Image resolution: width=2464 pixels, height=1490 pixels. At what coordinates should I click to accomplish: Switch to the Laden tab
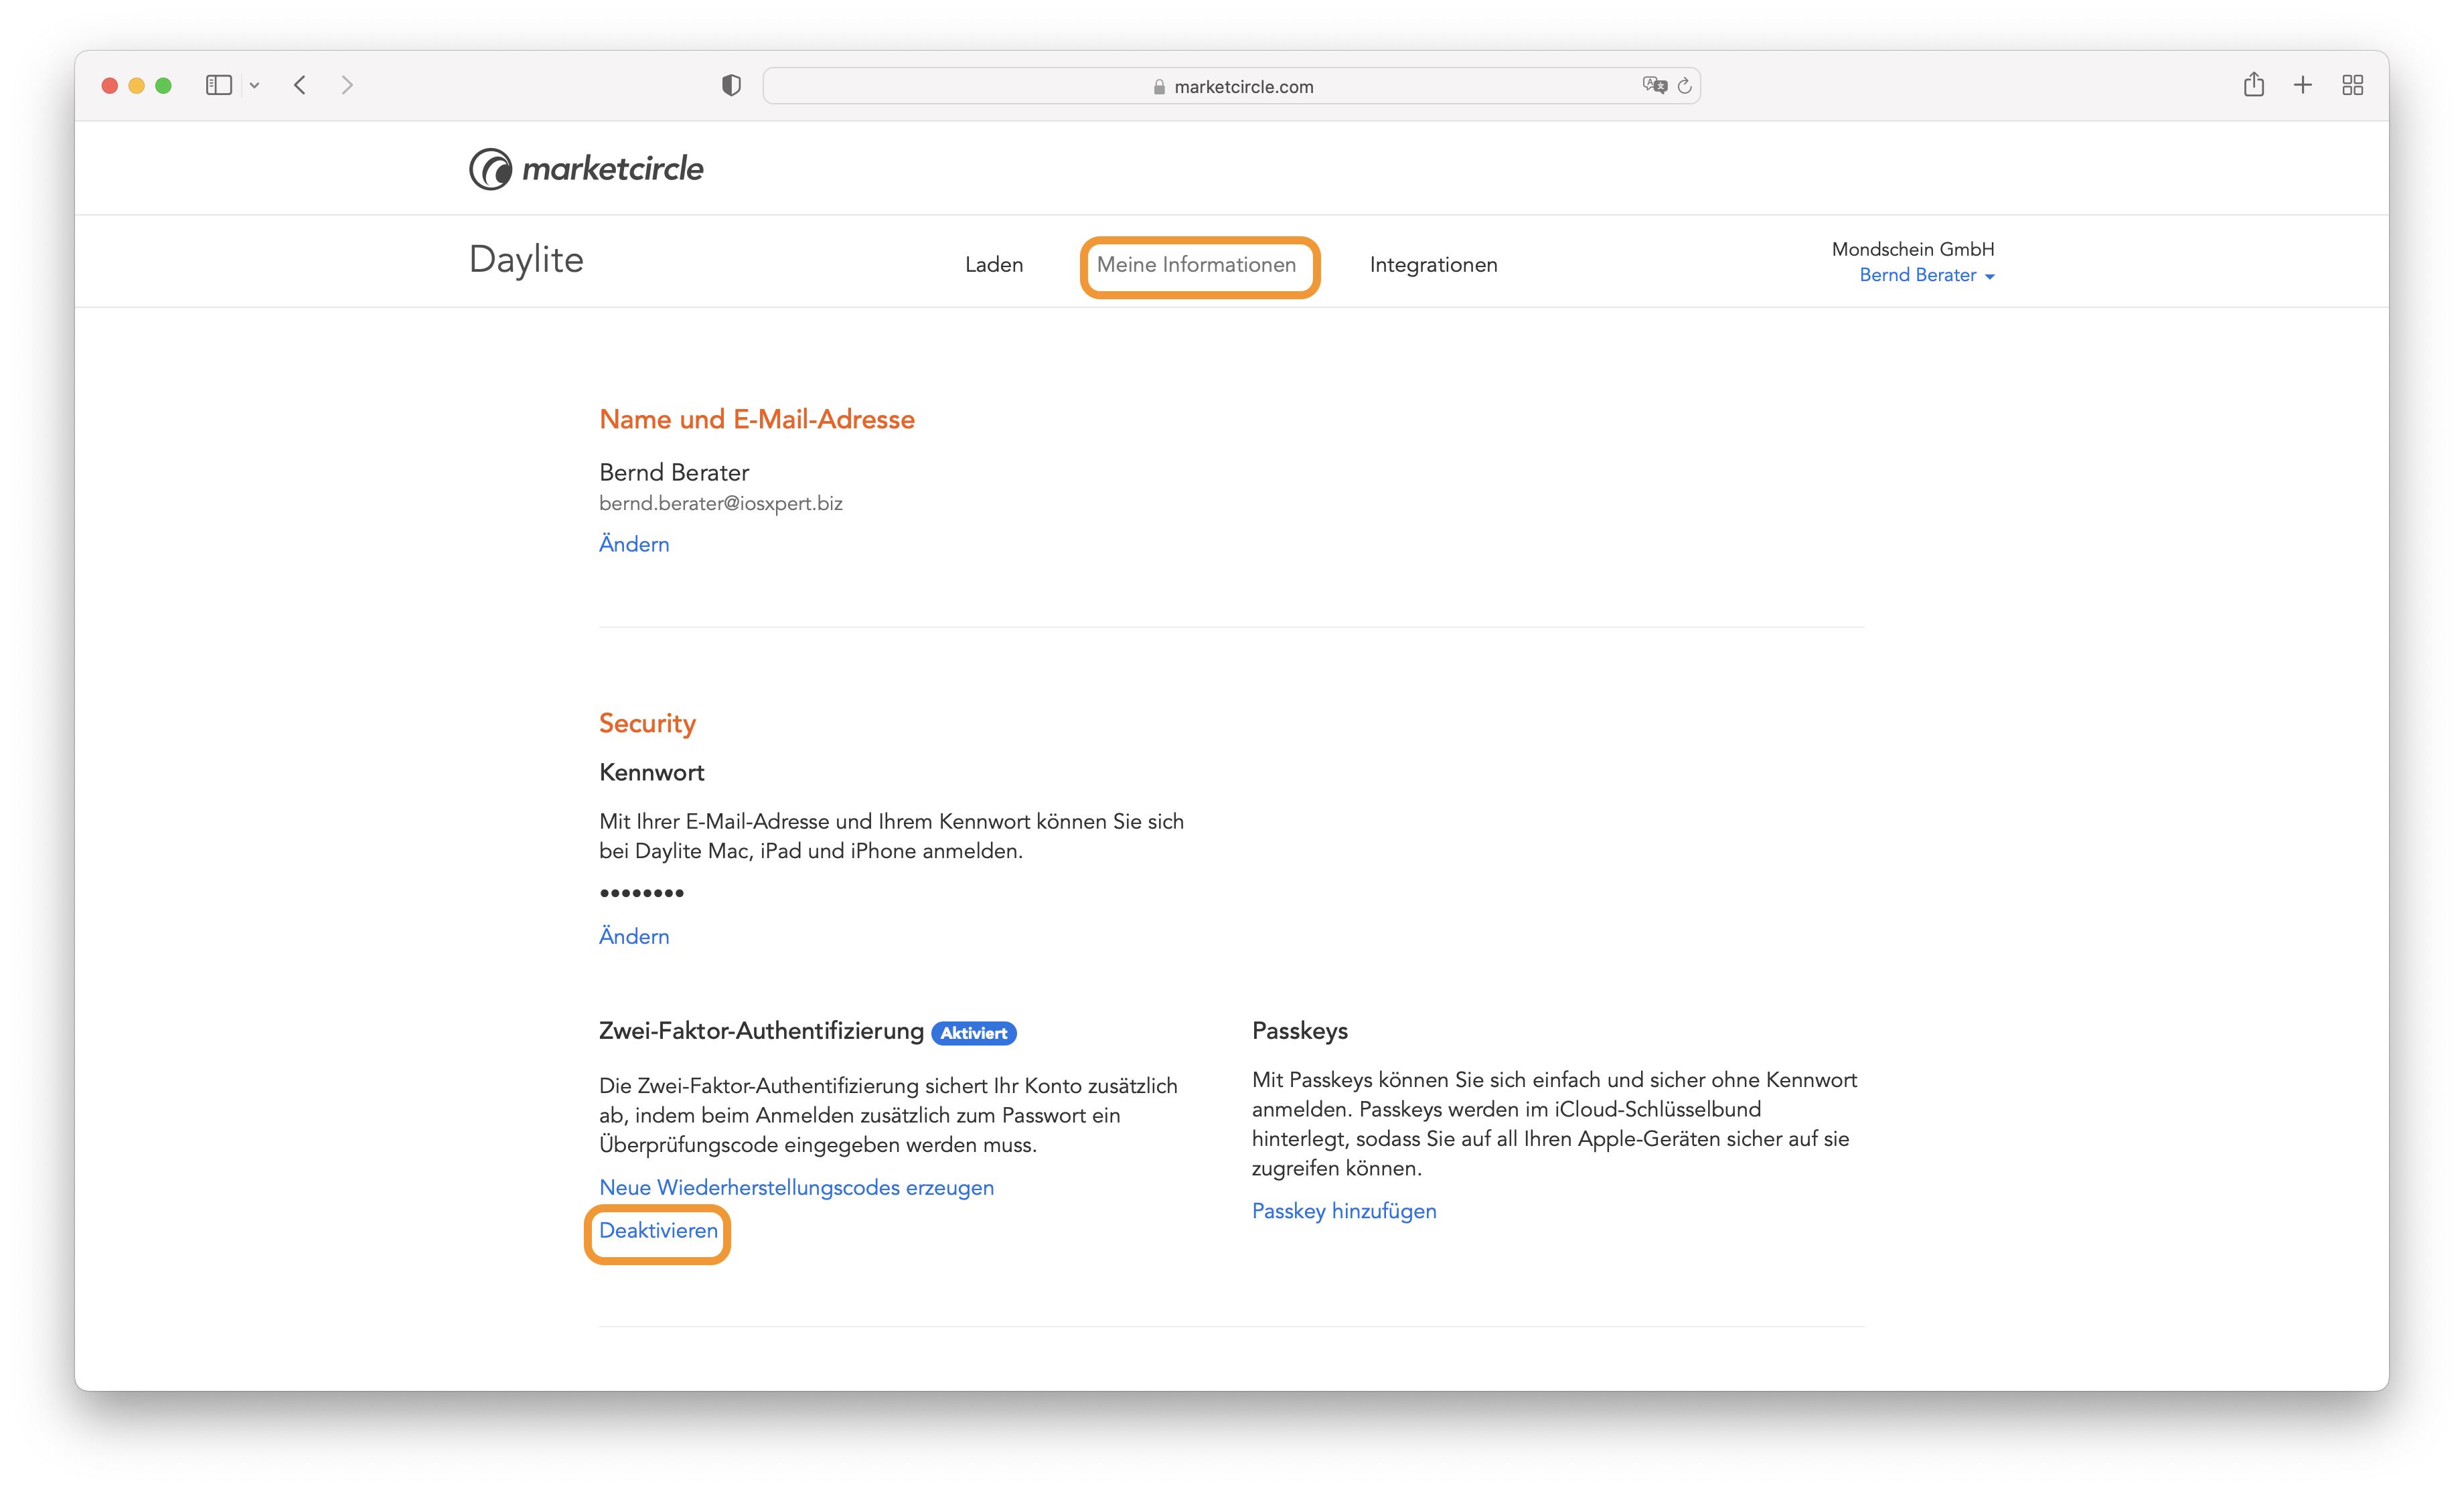point(994,265)
